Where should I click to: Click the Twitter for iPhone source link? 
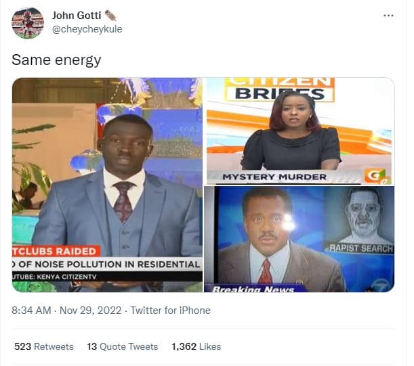point(171,311)
